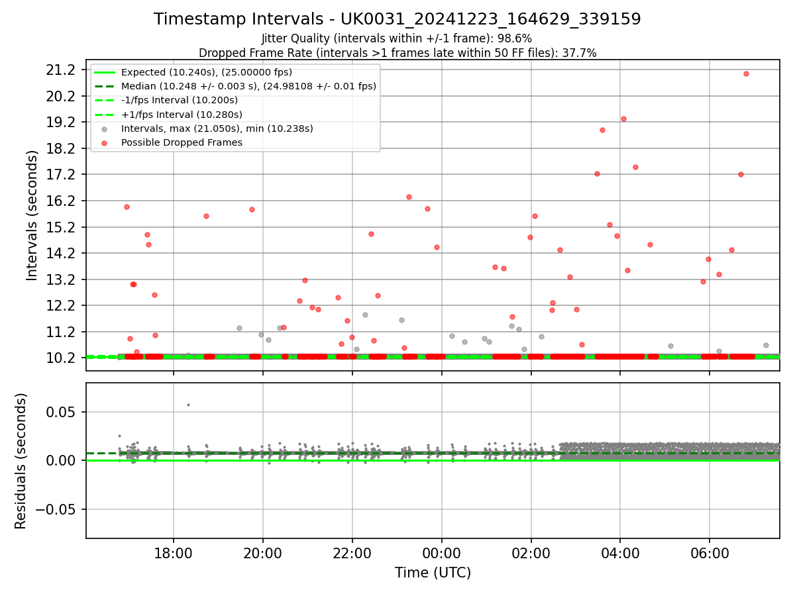
Task: Click the 'Residuals (seconds)' y-axis label
Action: click(x=21, y=461)
